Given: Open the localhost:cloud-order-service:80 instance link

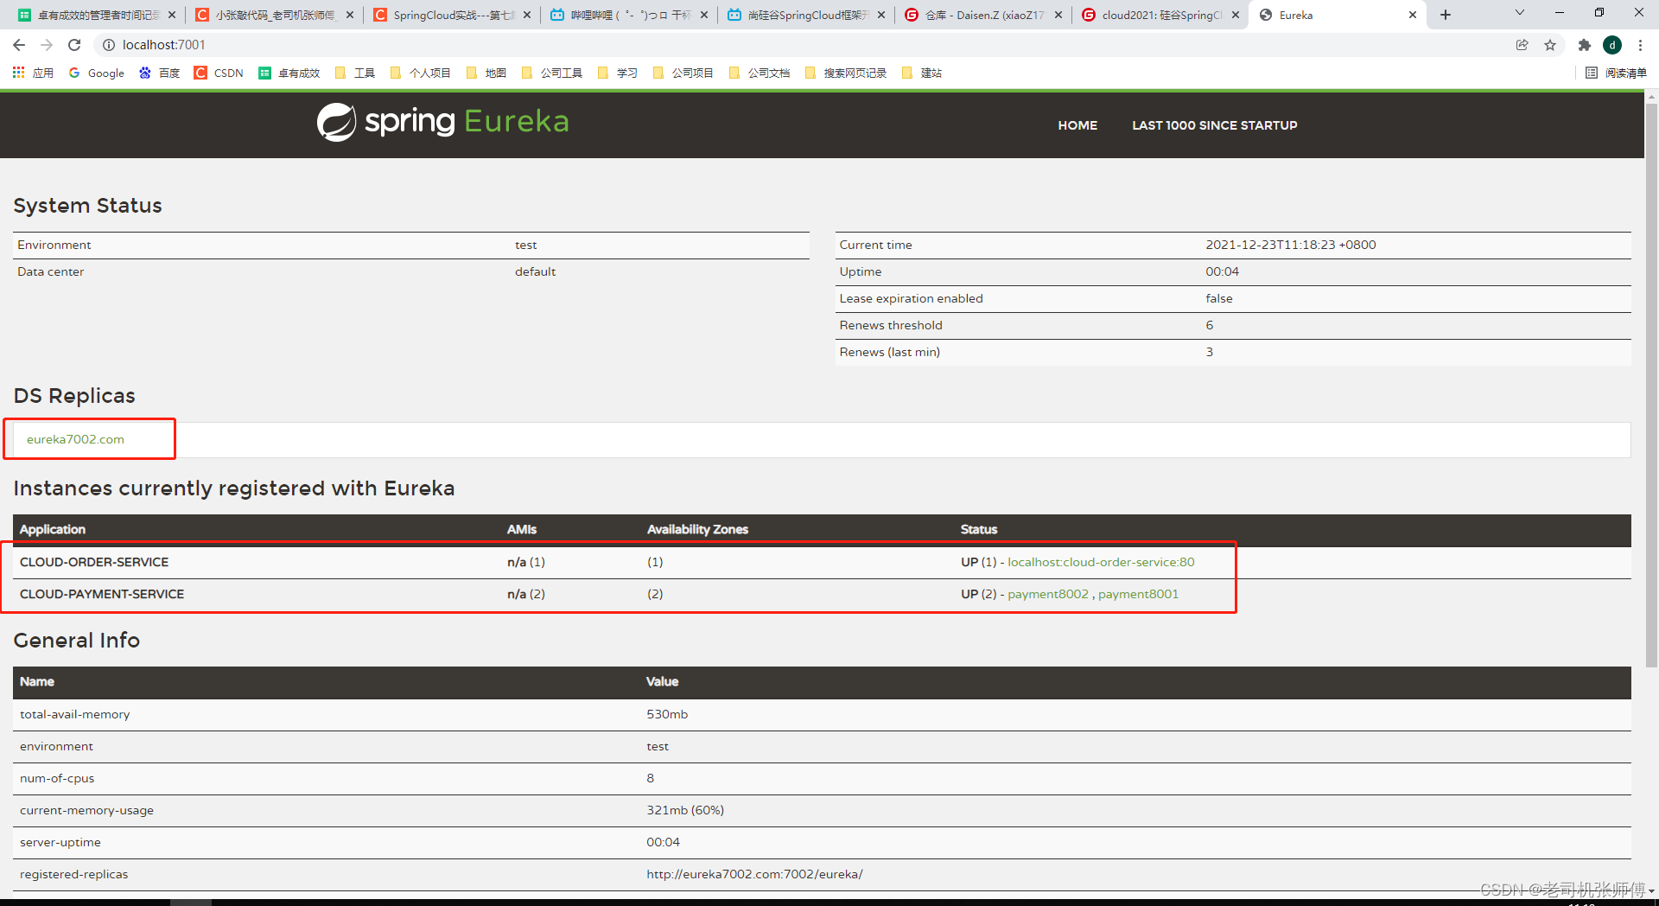Looking at the screenshot, I should [x=1101, y=562].
